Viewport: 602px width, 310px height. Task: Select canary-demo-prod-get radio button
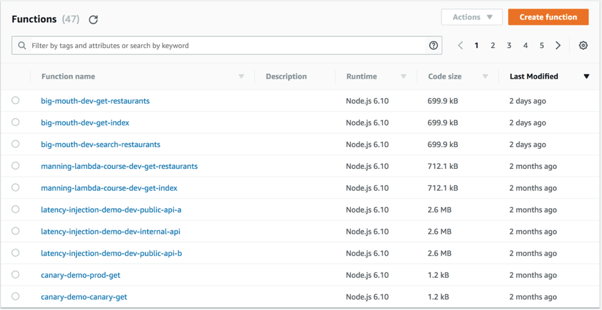point(16,275)
